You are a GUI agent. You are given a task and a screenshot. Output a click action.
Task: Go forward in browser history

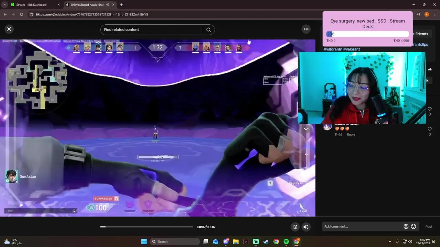pyautogui.click(x=13, y=14)
